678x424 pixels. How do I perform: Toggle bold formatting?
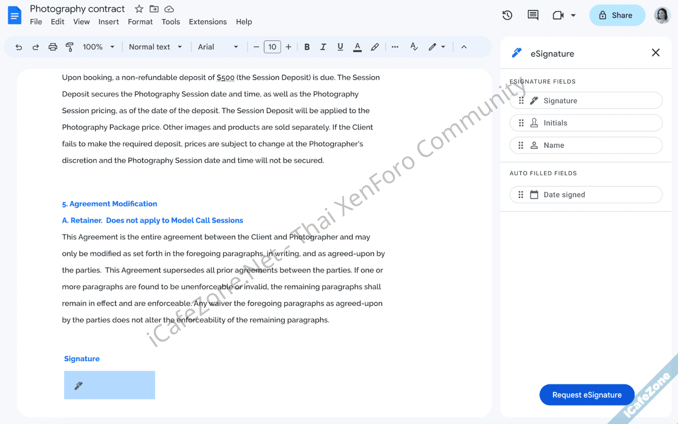[307, 47]
